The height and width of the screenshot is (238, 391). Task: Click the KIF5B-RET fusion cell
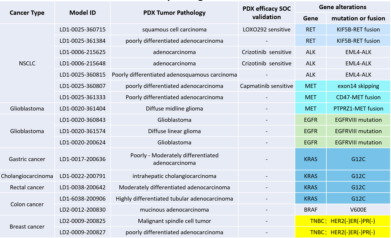(x=359, y=29)
